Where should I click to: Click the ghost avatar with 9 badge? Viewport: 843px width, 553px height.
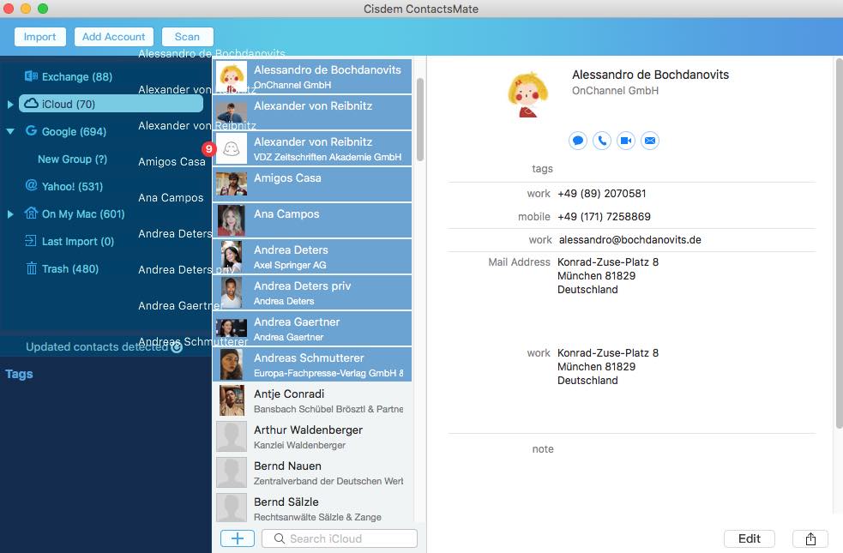click(232, 148)
